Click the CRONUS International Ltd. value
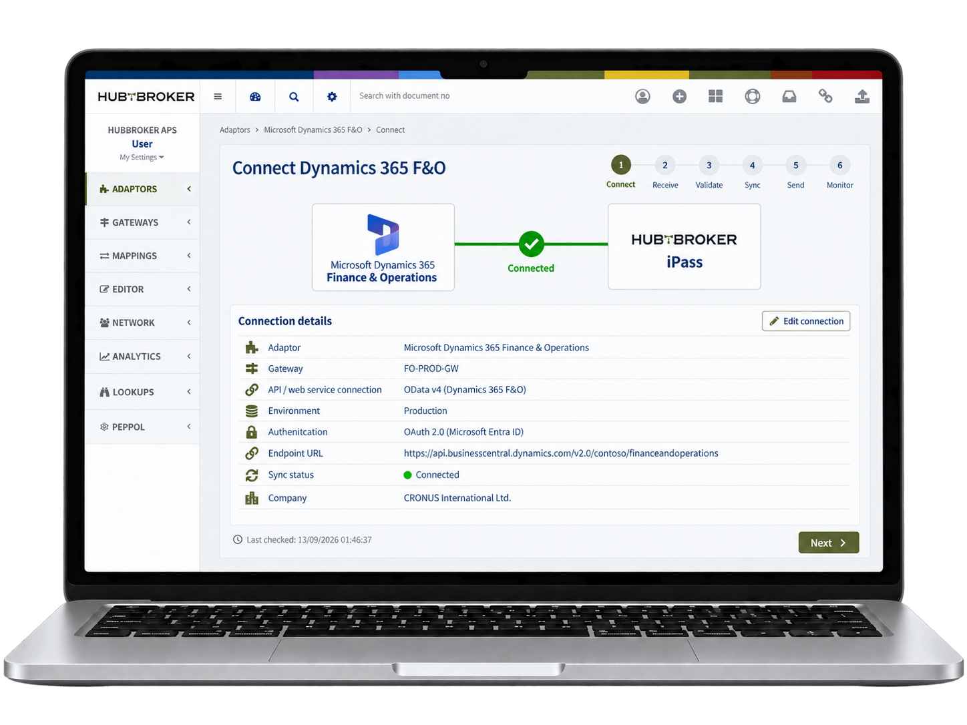967x725 pixels. 457,498
